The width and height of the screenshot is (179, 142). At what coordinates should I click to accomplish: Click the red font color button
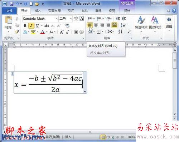coord(43,32)
